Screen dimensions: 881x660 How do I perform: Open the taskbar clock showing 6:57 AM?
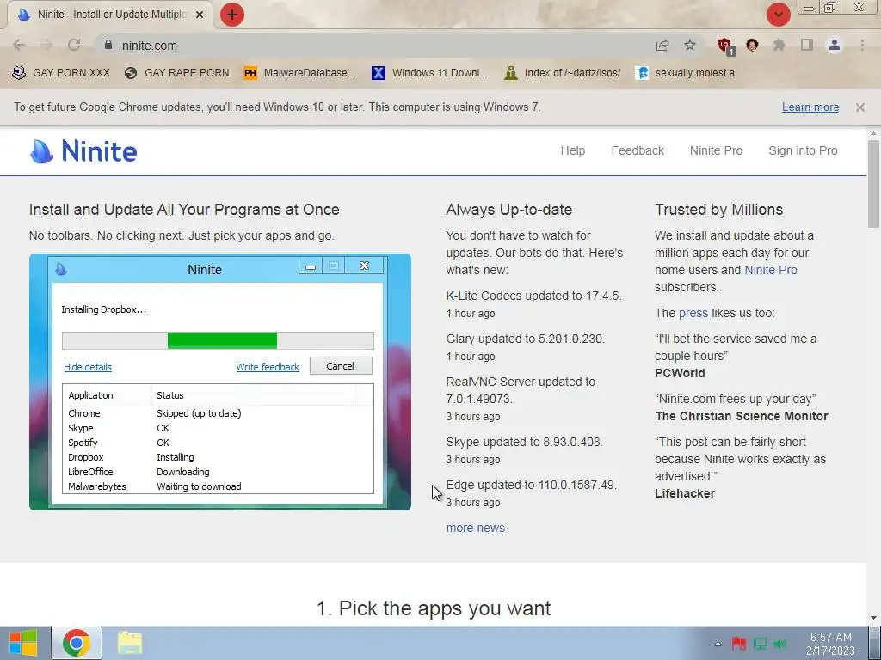[830, 644]
